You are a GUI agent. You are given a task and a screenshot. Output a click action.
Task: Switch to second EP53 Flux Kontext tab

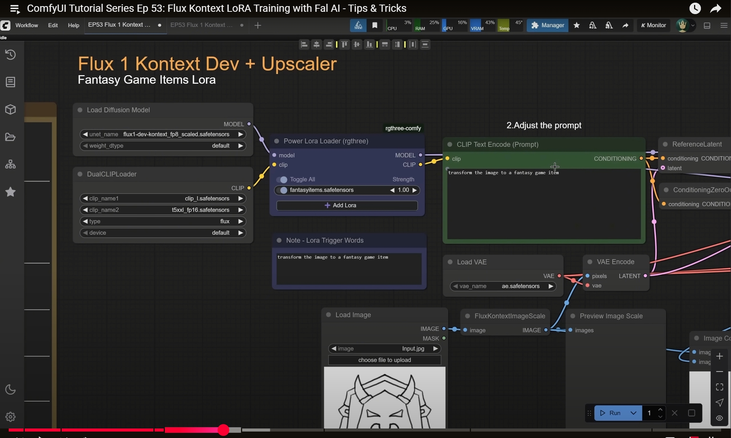[201, 25]
